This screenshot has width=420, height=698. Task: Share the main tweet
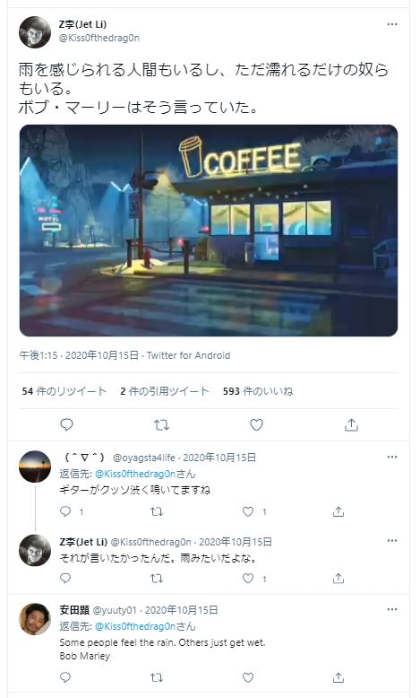(x=351, y=424)
